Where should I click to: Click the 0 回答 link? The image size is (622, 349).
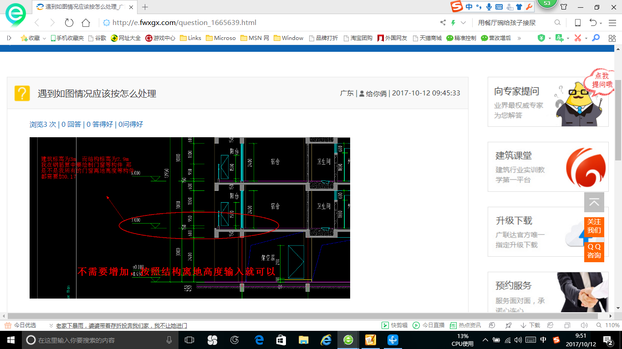click(71, 124)
